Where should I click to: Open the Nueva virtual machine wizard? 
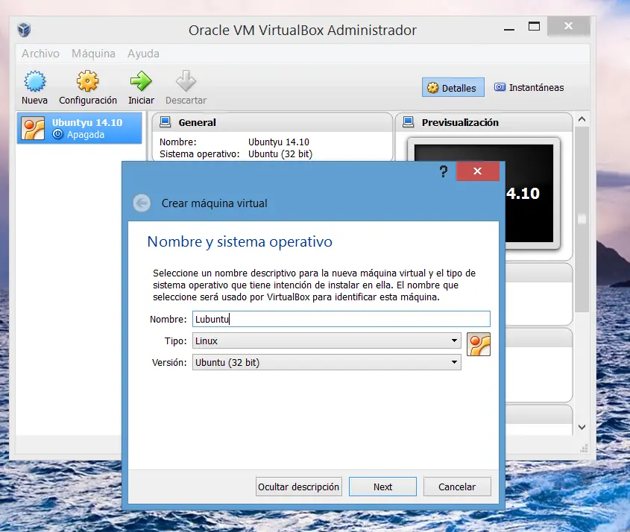pyautogui.click(x=34, y=86)
